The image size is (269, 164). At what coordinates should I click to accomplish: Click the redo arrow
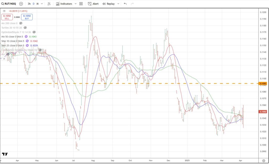pos(132,4)
